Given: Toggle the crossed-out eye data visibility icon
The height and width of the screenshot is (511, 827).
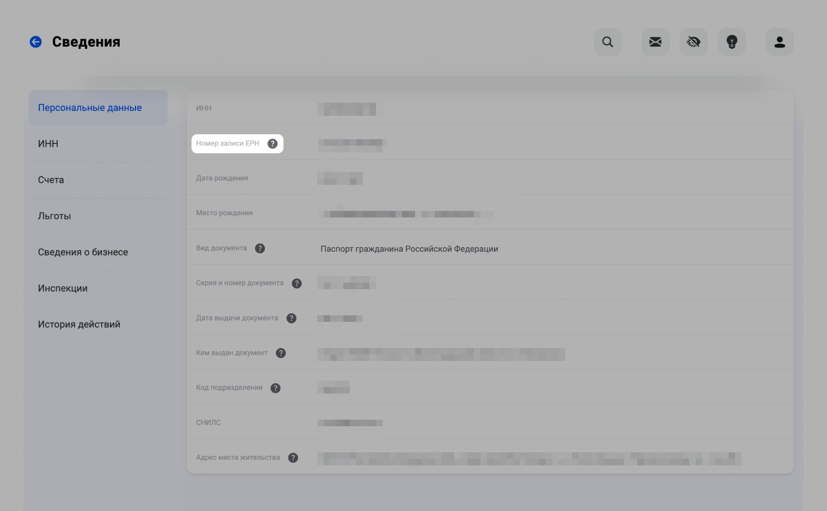Looking at the screenshot, I should coord(694,42).
